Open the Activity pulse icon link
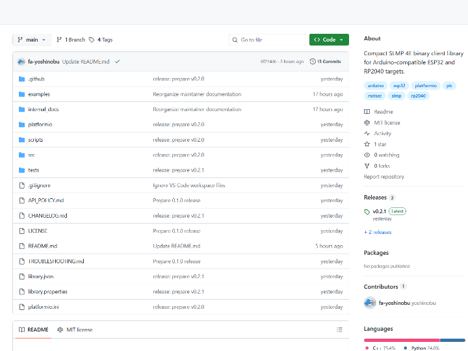The image size is (468, 351). [x=367, y=133]
